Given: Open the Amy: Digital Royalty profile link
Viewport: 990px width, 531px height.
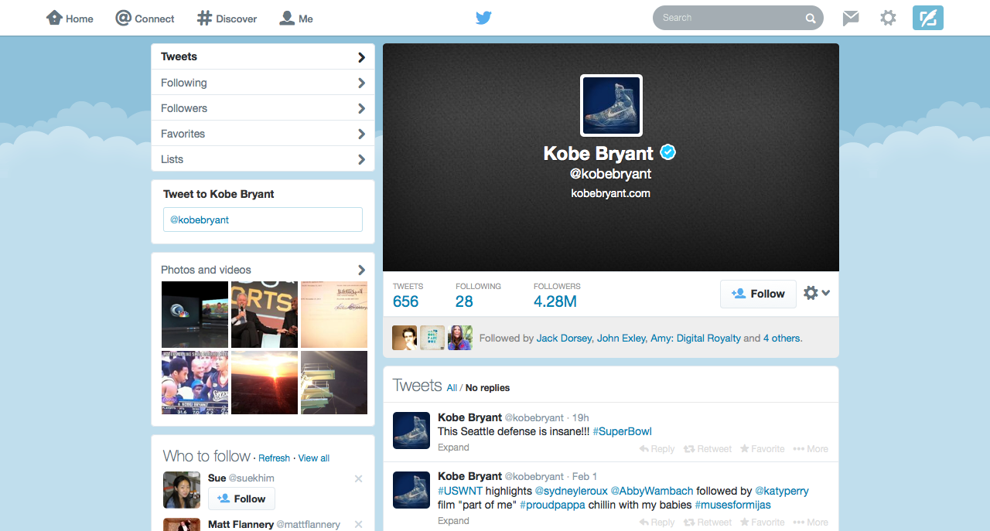Looking at the screenshot, I should coord(696,339).
